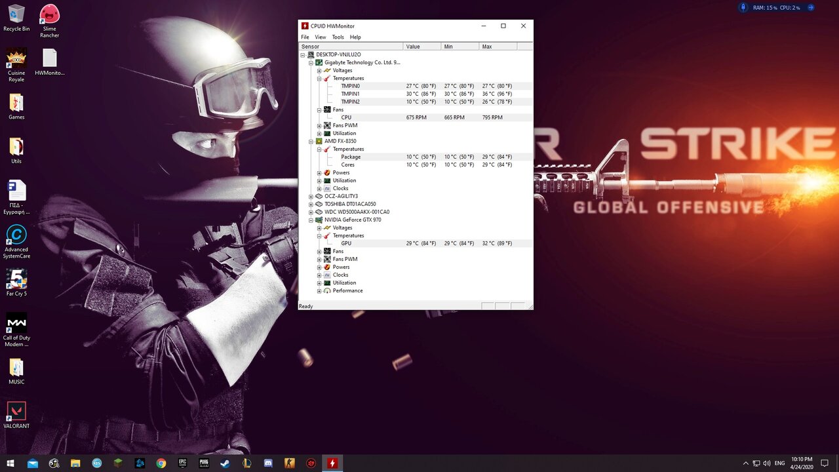Open Epic Games Launcher from the taskbar
This screenshot has width=839, height=472.
[182, 463]
